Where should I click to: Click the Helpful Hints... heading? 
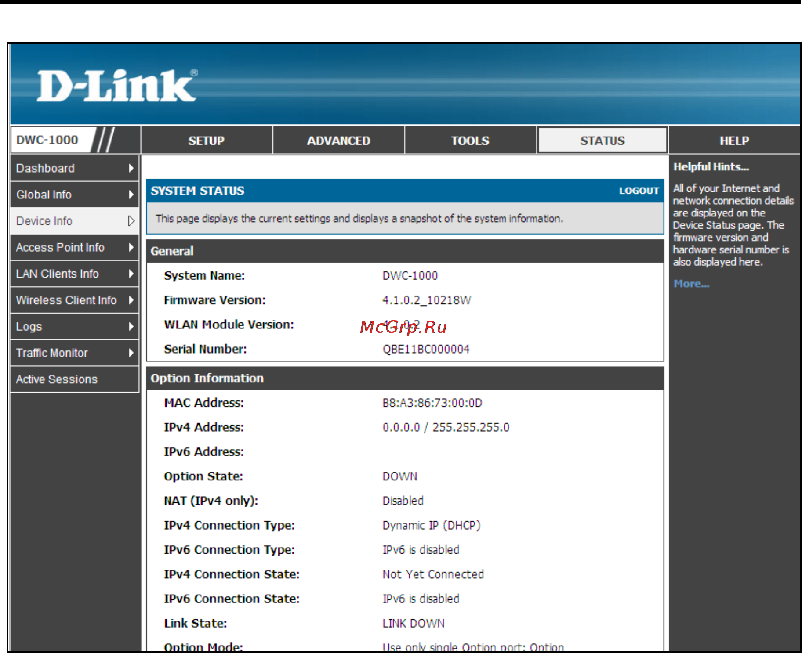711,167
